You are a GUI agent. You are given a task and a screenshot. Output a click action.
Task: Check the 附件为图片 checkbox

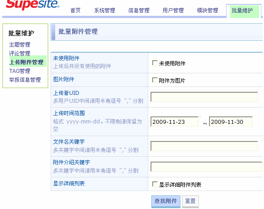(154, 80)
